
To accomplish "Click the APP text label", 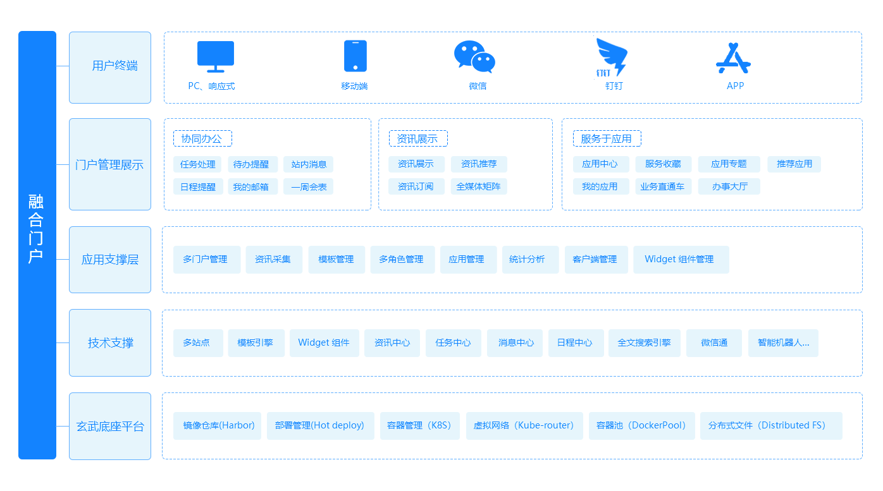I will 735,85.
